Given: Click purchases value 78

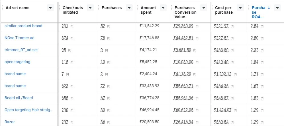Looking at the screenshot, I should [x=103, y=38].
